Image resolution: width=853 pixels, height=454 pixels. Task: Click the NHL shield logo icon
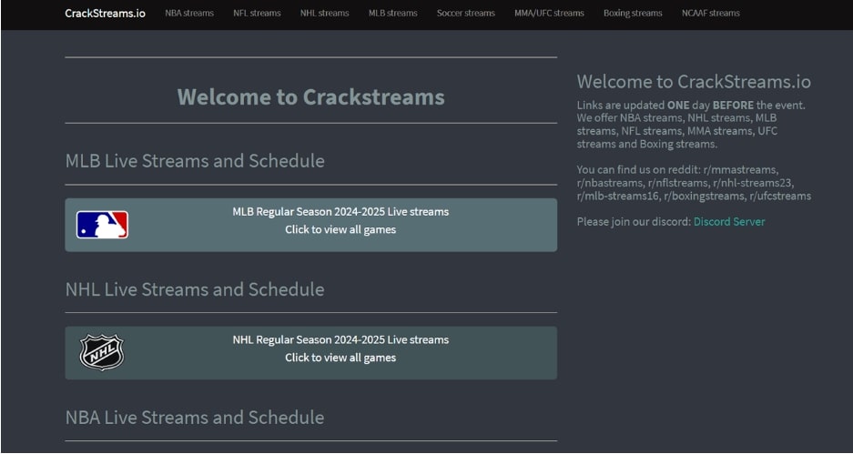tap(102, 352)
